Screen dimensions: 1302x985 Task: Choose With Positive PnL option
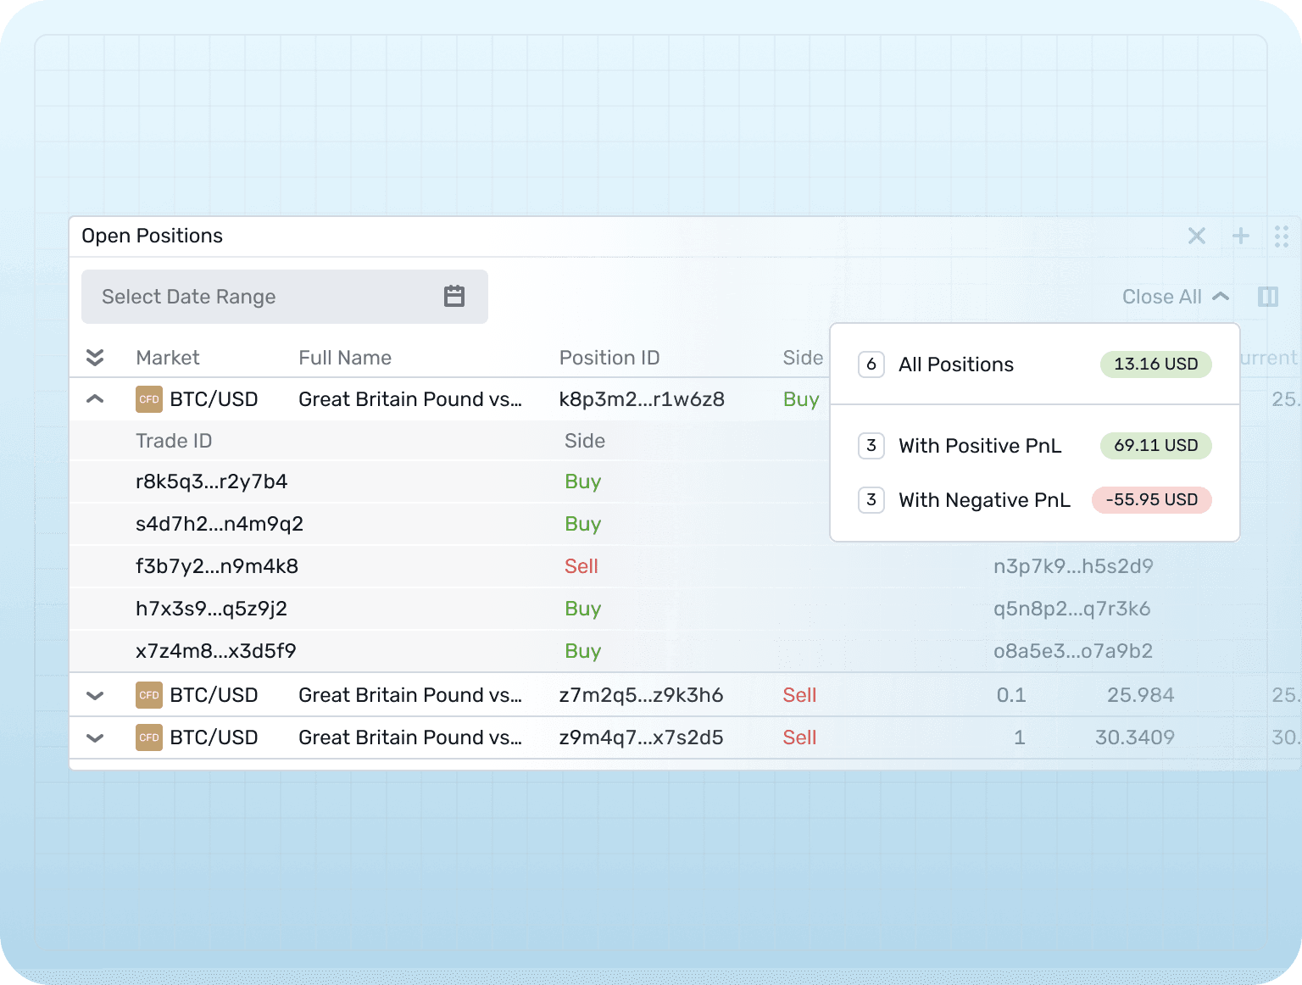(1035, 446)
